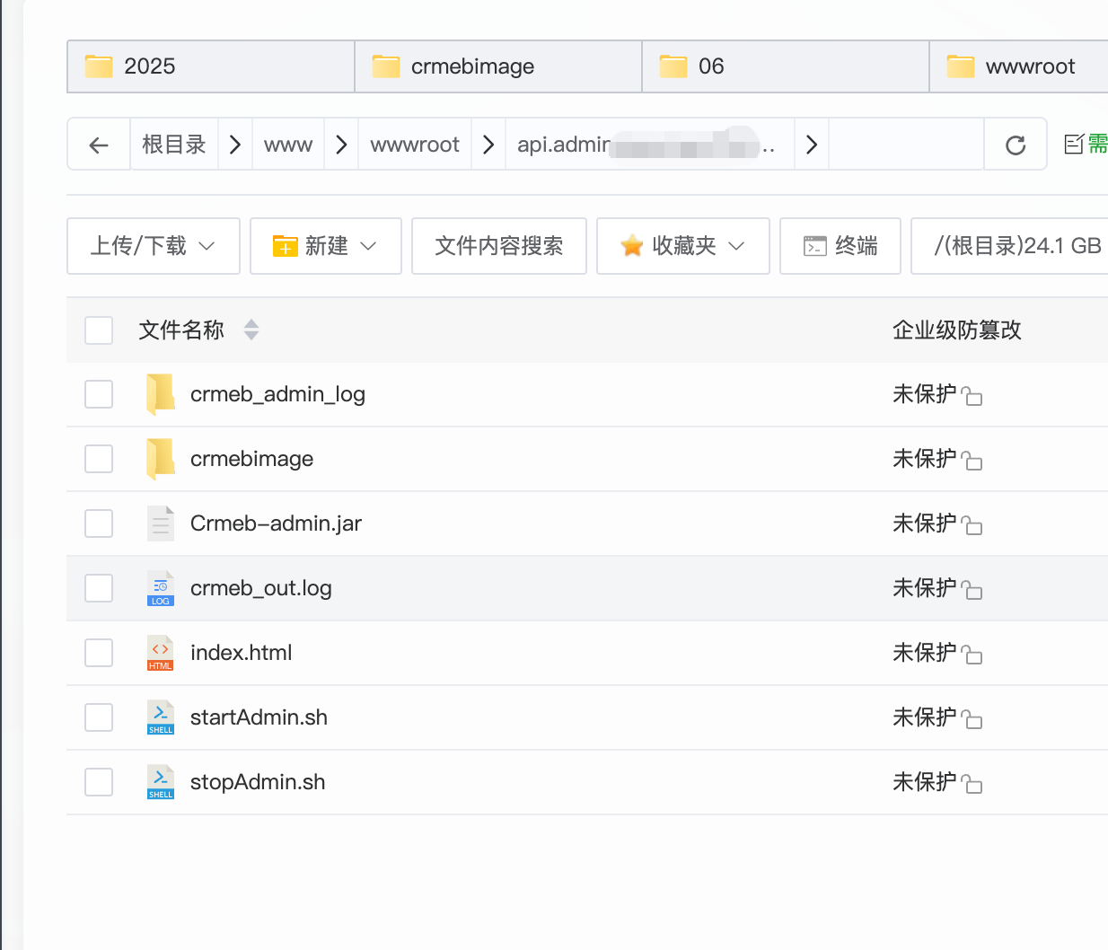1108x950 pixels.
Task: Click the LOG icon of crmeb_out.log
Action: point(161,588)
